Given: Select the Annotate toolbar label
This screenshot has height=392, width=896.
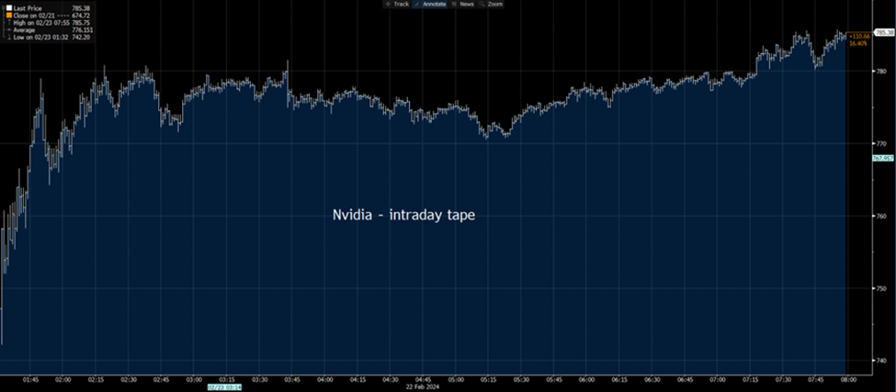Looking at the screenshot, I should 433,5.
